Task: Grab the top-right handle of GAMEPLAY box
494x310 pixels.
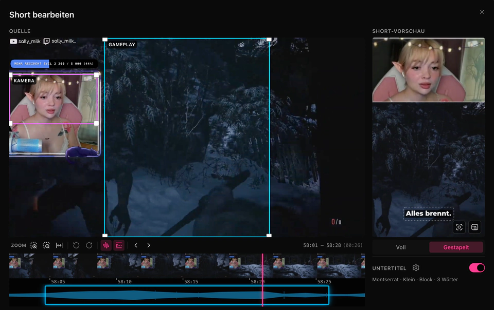Action: (x=269, y=40)
